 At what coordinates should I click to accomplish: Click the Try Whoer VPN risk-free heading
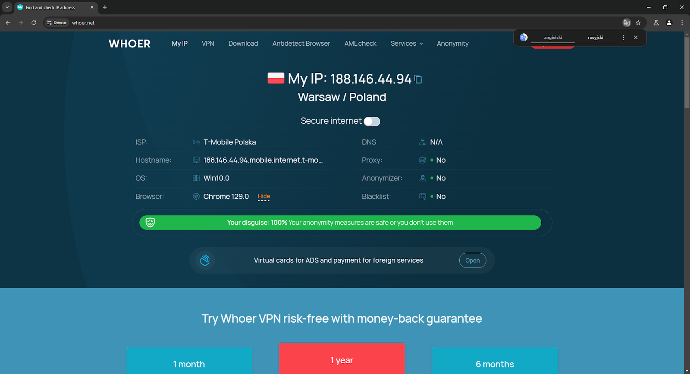tap(342, 318)
